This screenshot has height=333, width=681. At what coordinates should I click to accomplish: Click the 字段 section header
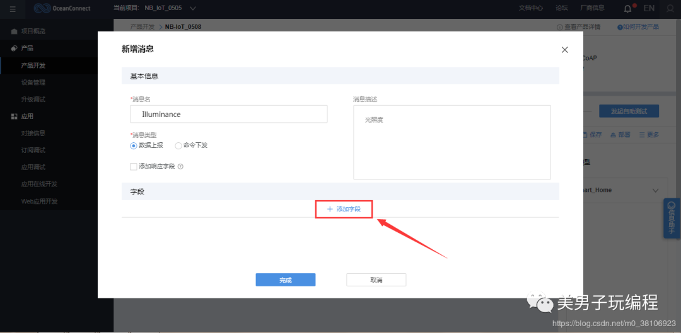click(x=340, y=191)
